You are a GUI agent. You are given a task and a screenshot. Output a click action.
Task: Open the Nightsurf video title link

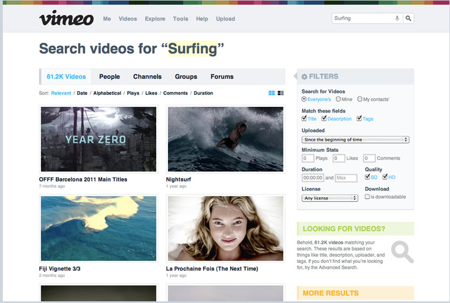click(178, 179)
